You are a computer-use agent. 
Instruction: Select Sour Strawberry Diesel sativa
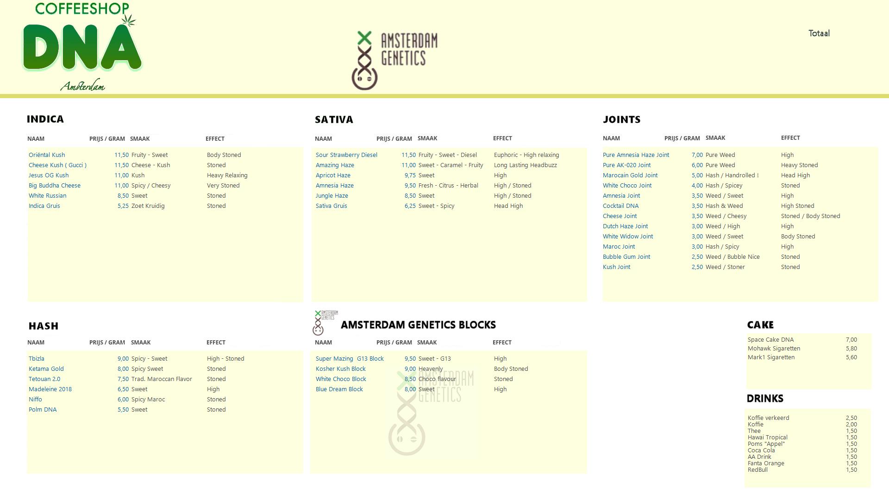point(346,155)
